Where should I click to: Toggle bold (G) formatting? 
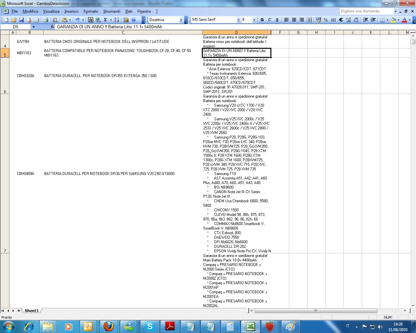(262, 20)
